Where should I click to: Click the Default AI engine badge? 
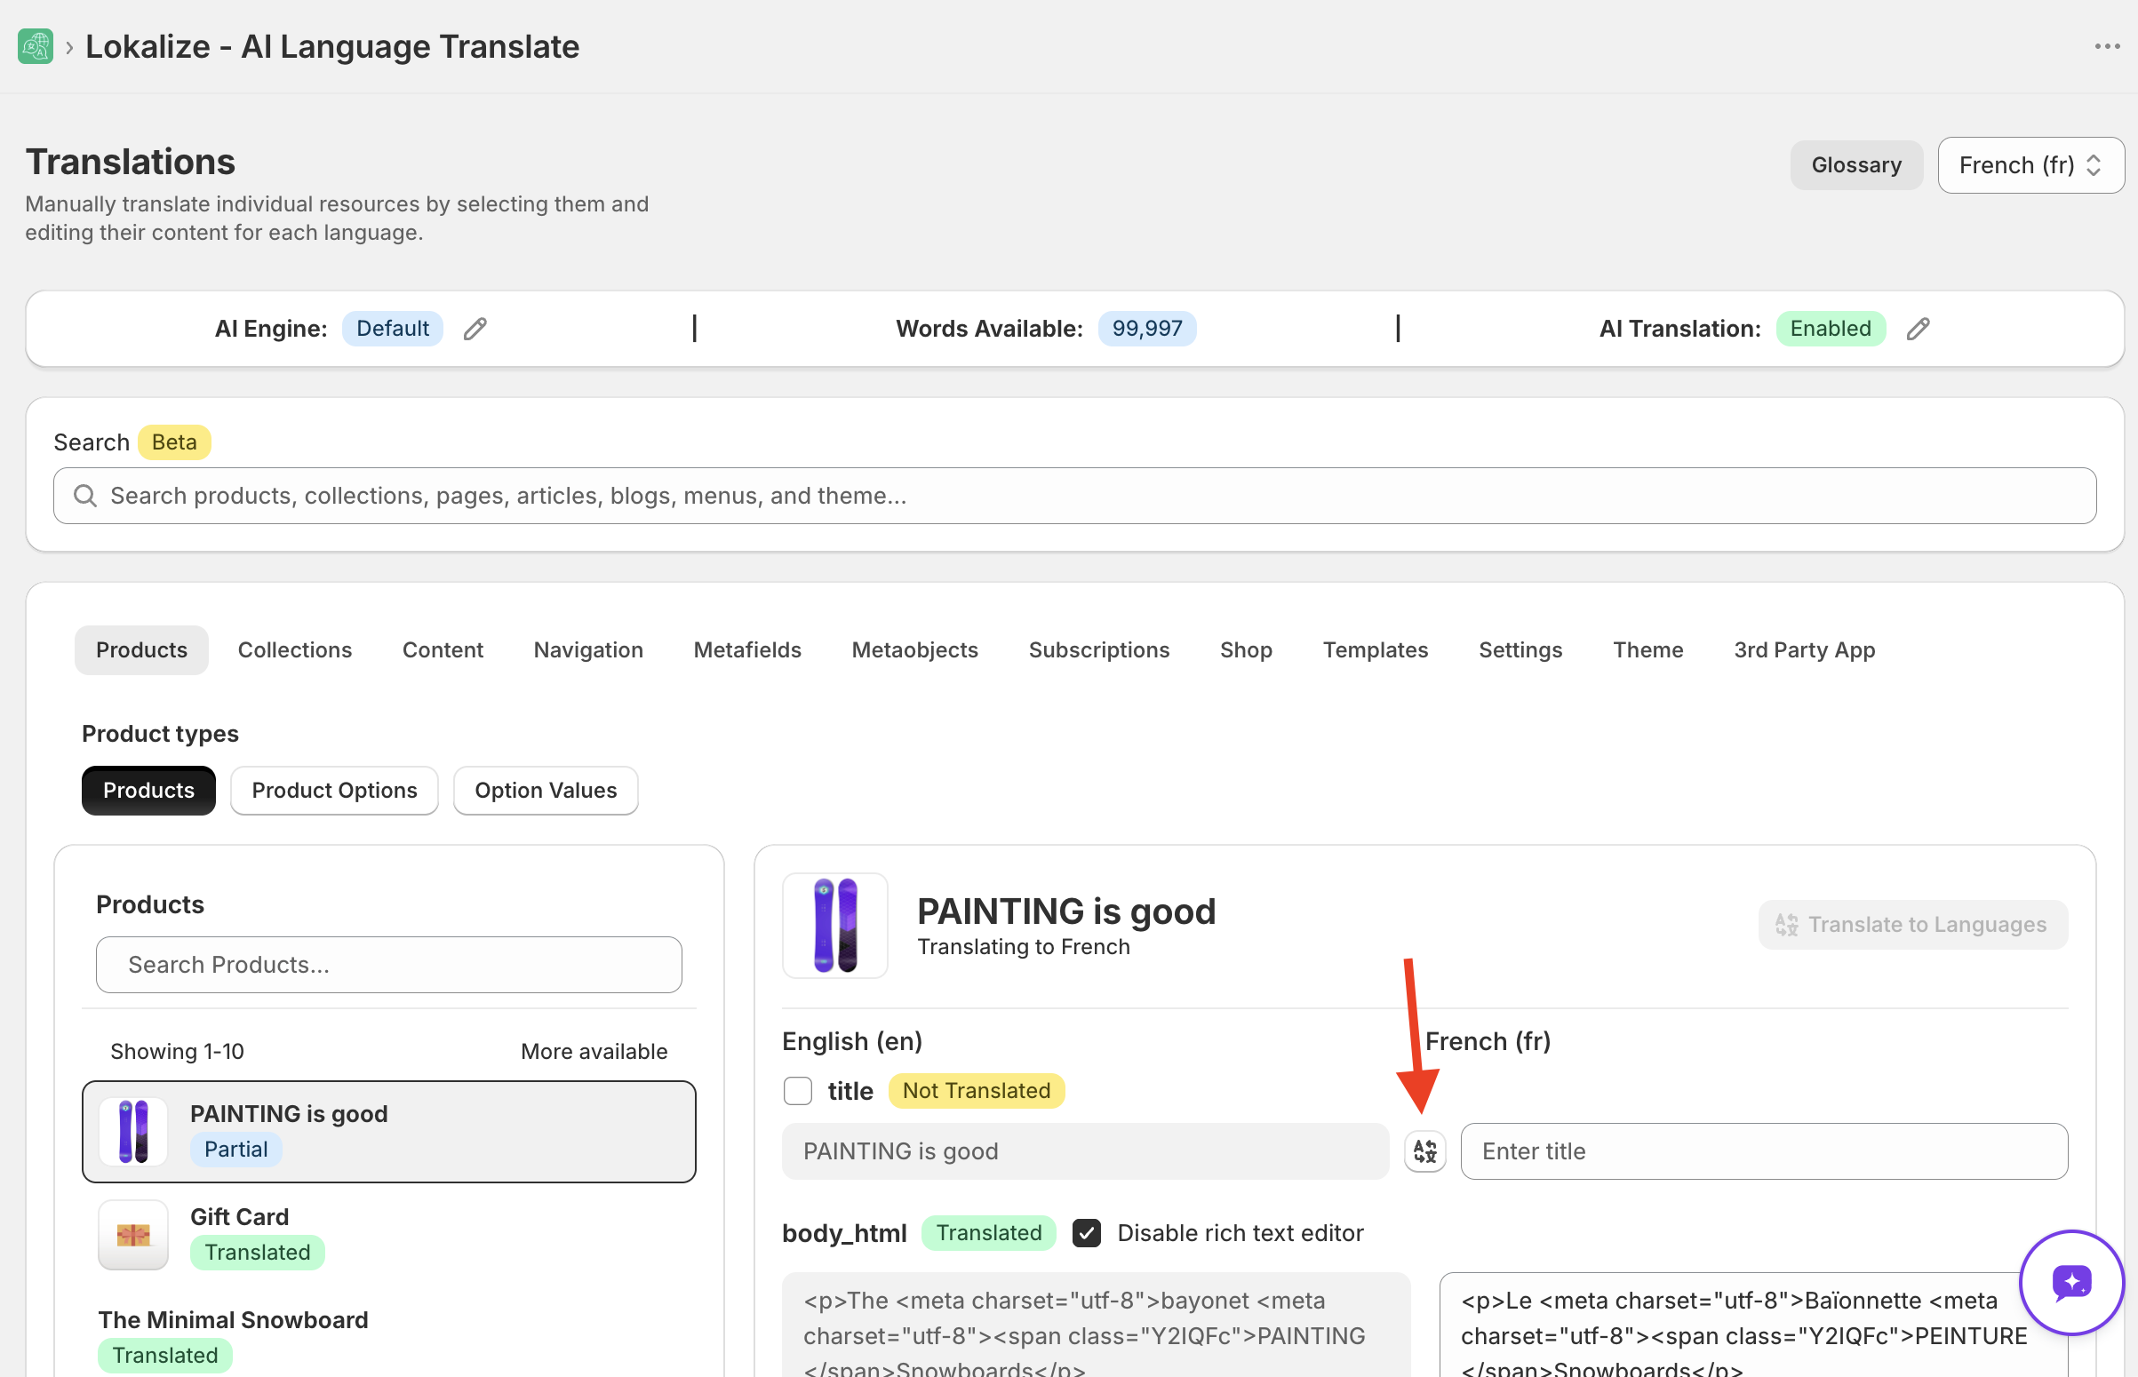pos(393,329)
